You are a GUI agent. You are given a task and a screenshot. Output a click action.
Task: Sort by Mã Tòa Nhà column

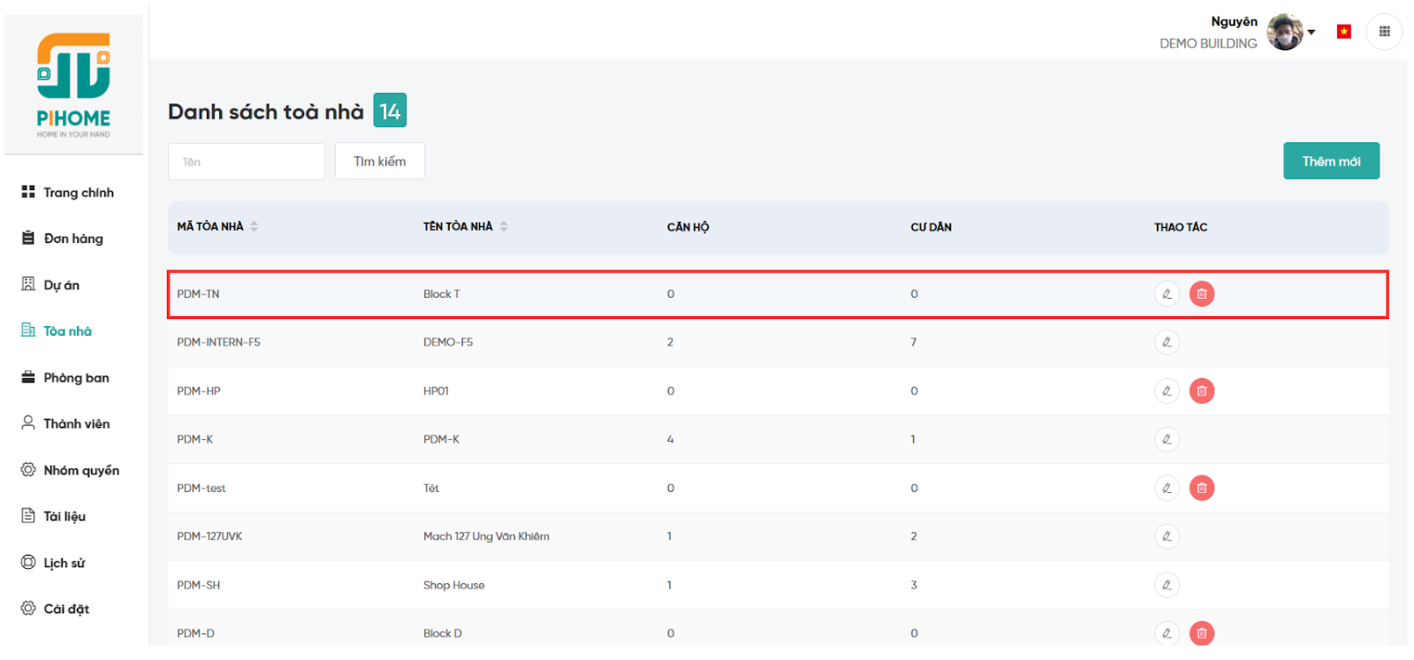254,227
